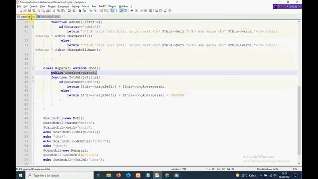Click 'PHP Hypertext Preprocessor file' in status bar

click(33, 169)
